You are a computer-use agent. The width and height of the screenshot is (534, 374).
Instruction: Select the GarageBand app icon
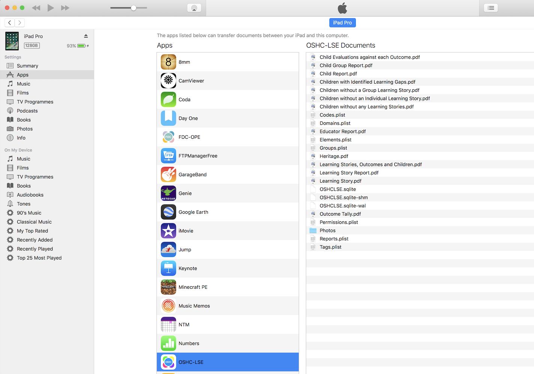[x=168, y=174]
